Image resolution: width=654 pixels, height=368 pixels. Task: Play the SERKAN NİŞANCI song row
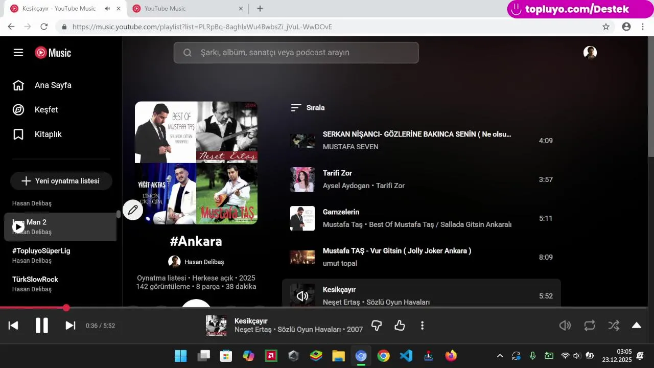coord(422,141)
